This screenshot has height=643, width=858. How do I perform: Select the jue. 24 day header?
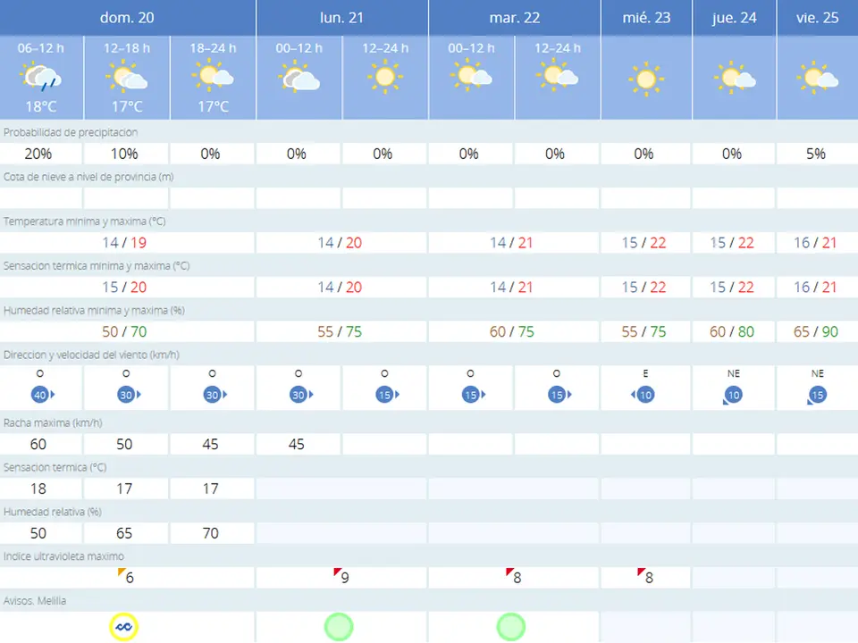[735, 18]
